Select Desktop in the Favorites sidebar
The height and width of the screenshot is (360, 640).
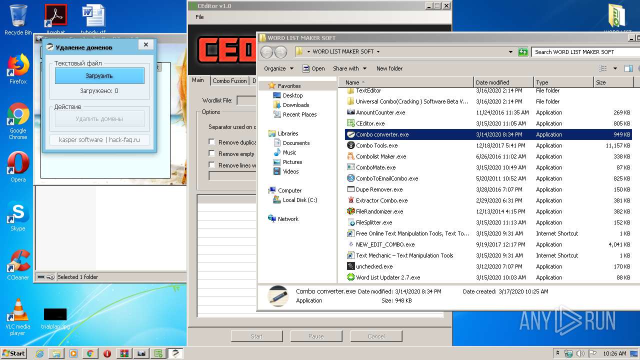pyautogui.click(x=292, y=95)
